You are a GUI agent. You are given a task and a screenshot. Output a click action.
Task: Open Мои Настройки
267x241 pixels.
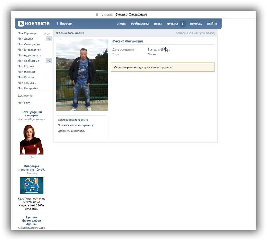pos(28,88)
